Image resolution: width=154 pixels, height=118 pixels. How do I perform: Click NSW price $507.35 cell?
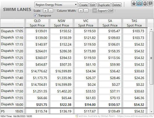tap(61, 64)
